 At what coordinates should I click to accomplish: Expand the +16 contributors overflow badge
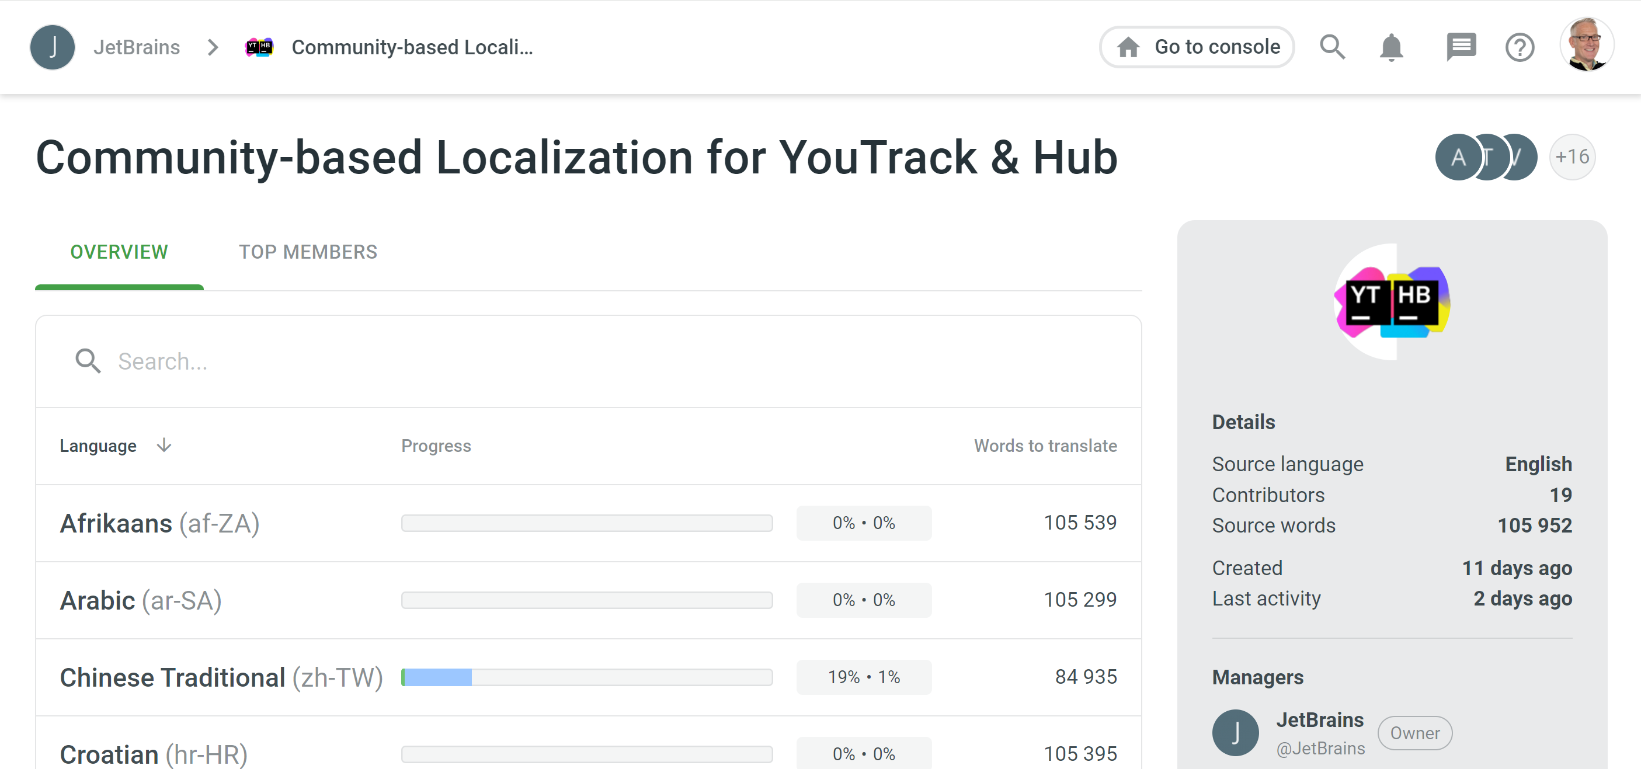click(1572, 156)
